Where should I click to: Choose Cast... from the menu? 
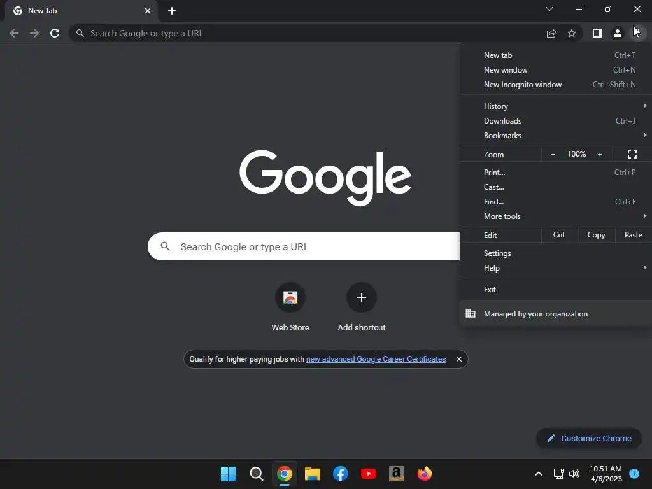[556, 187]
